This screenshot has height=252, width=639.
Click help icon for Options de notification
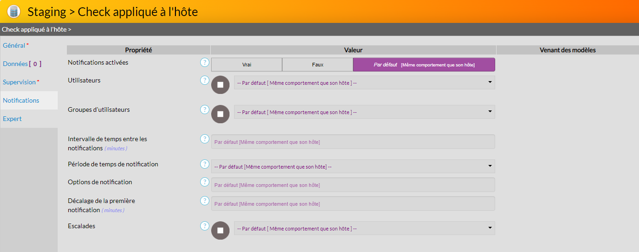coord(205,182)
